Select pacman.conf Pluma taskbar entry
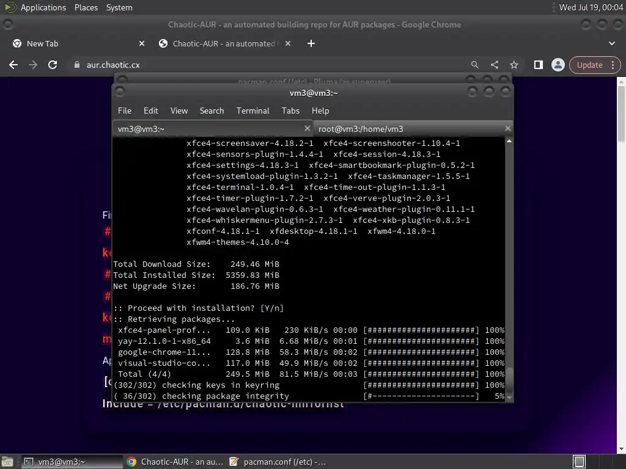 (278, 462)
